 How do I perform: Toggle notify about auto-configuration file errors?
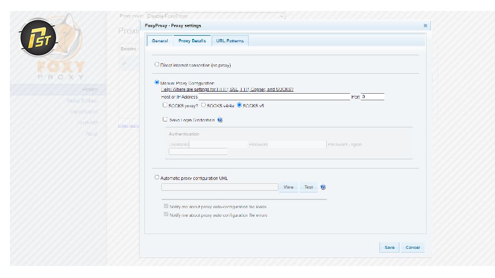point(166,215)
